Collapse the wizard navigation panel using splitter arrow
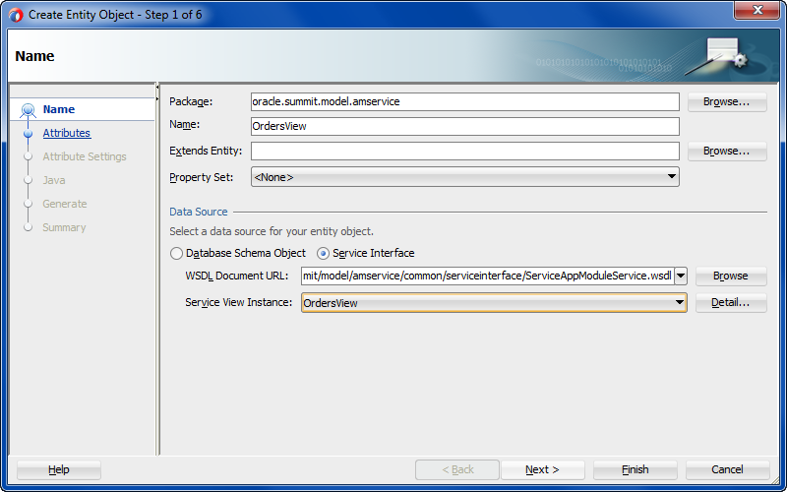Image resolution: width=787 pixels, height=492 pixels. [x=157, y=87]
